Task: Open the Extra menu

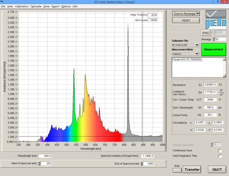Action: click(46, 6)
